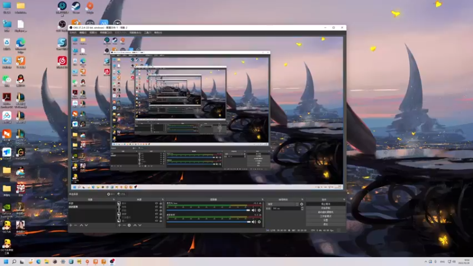Open the Steam desktop shortcut
Screen dimensions: 473x266
tap(76, 7)
